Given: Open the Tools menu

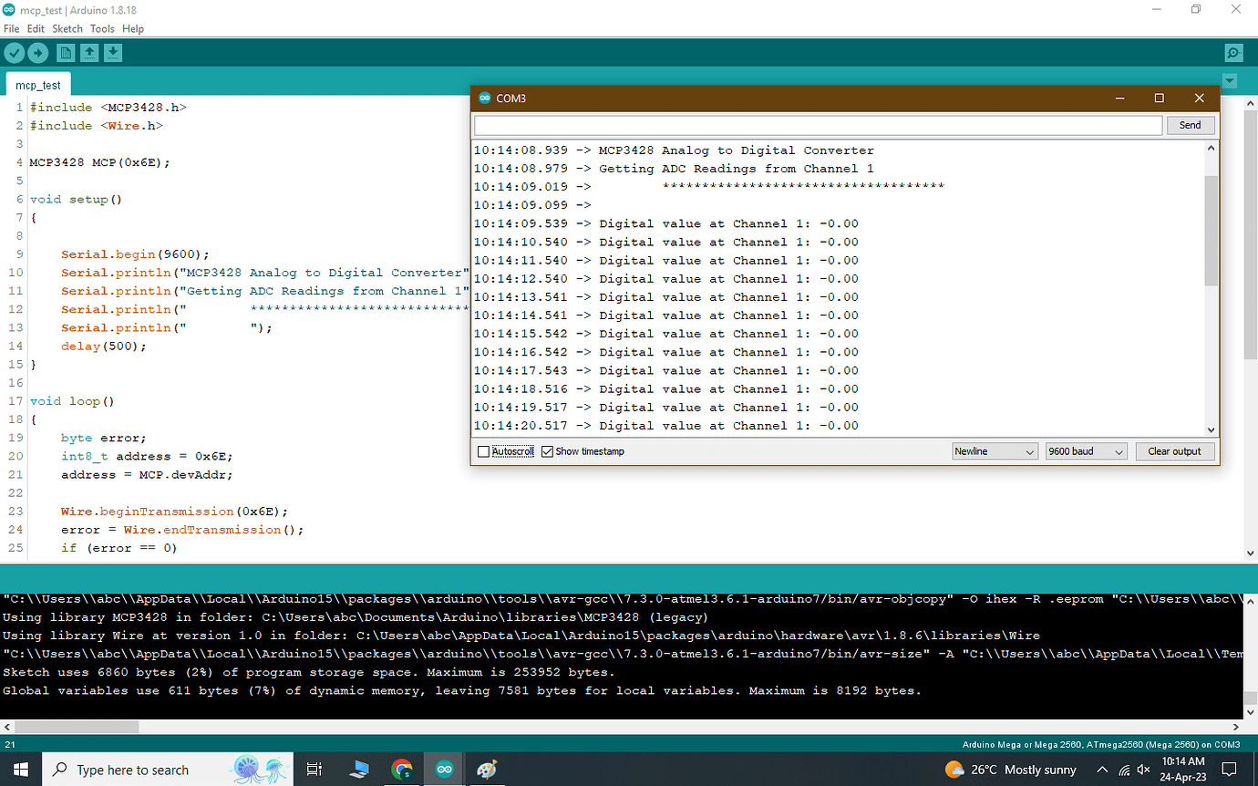Looking at the screenshot, I should 102,28.
